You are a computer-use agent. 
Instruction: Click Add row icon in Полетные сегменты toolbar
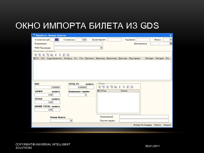point(35,55)
